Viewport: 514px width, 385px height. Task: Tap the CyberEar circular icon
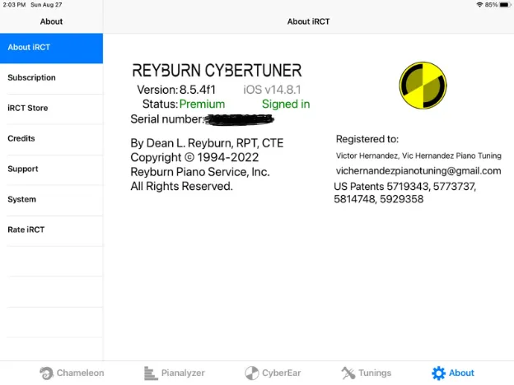coord(252,373)
